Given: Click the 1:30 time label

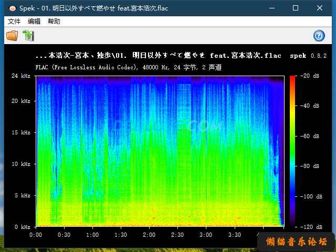Looking at the screenshot, I should 121,235.
